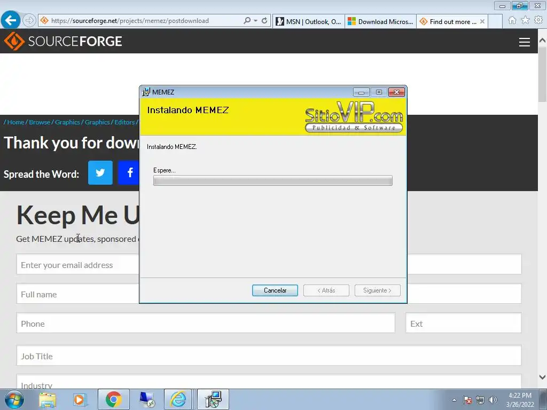The image size is (547, 410).
Task: Switch to the MSN | Outlook tab
Action: [x=308, y=21]
